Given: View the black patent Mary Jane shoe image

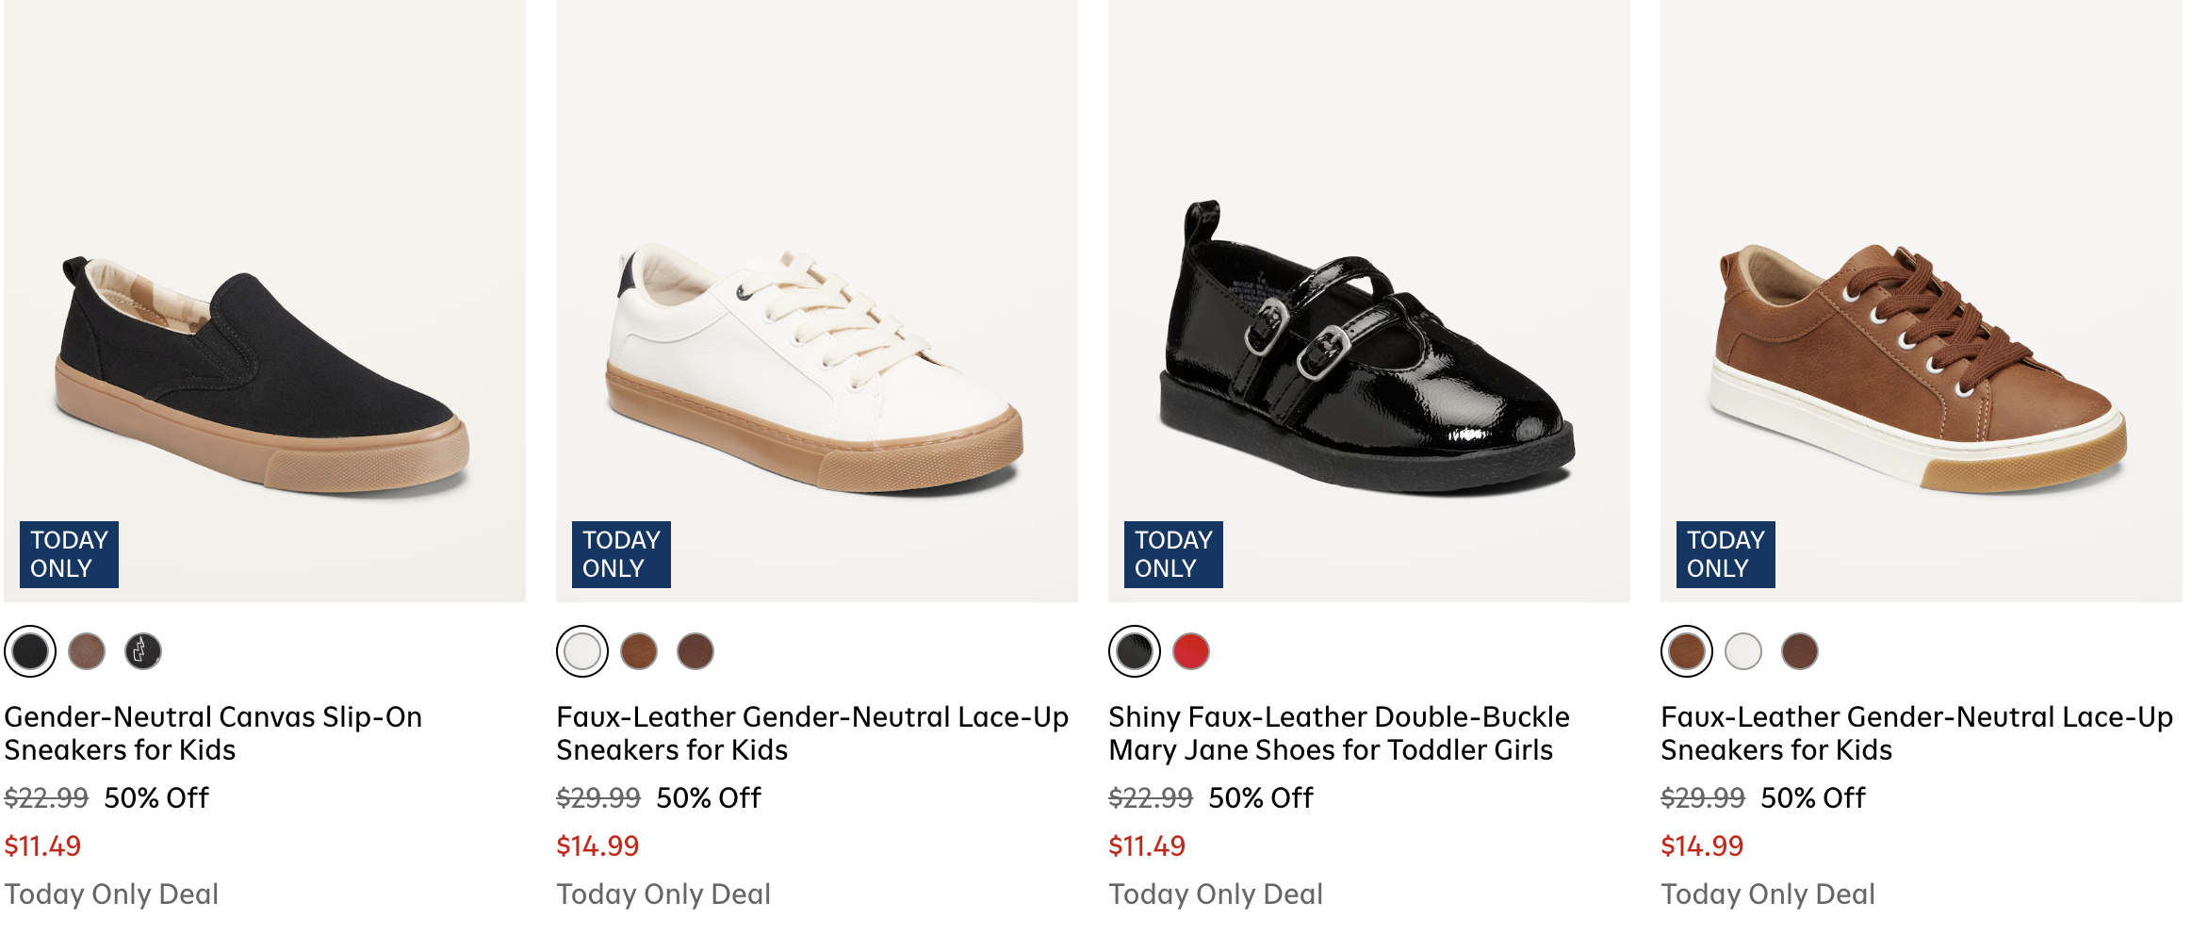Looking at the screenshot, I should click(1369, 358).
